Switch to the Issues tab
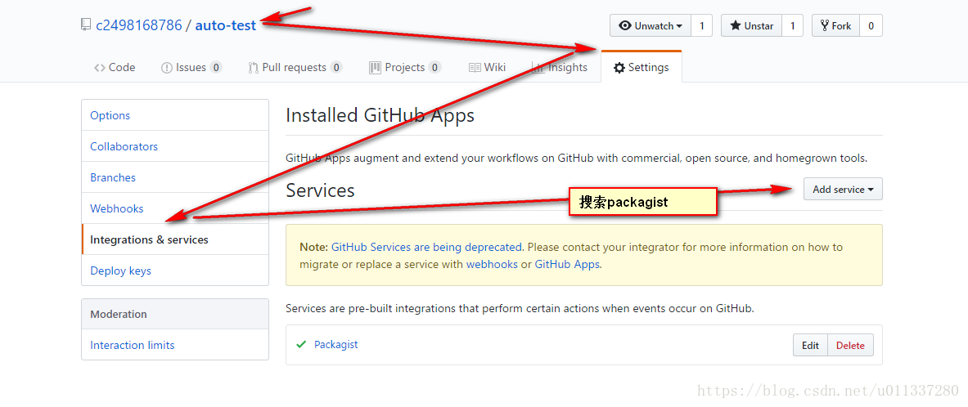968x407 pixels. (x=191, y=68)
